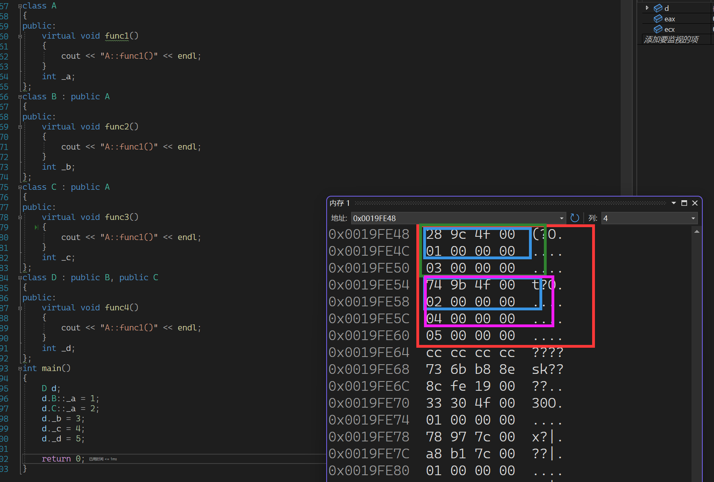Image resolution: width=714 pixels, height=482 pixels.
Task: Collapse the class B definition
Action: tap(20, 97)
